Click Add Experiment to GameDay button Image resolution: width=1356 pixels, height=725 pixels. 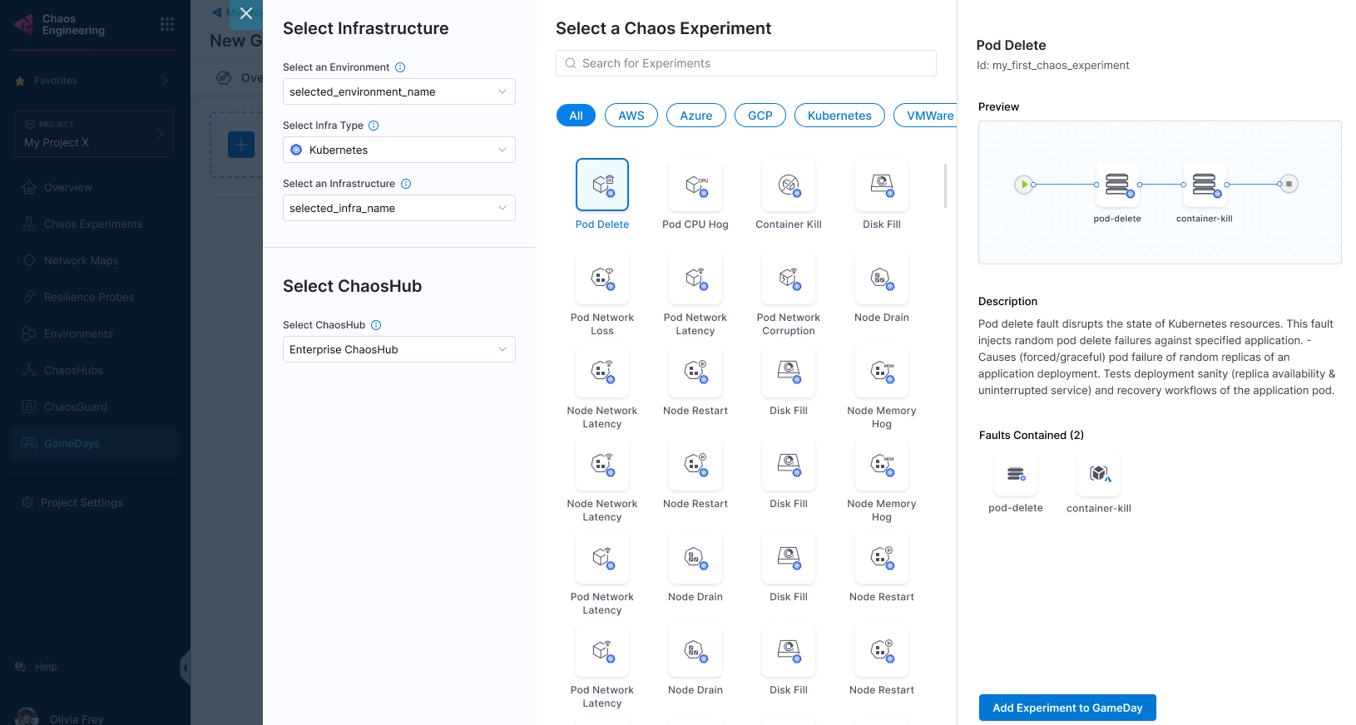coord(1067,708)
